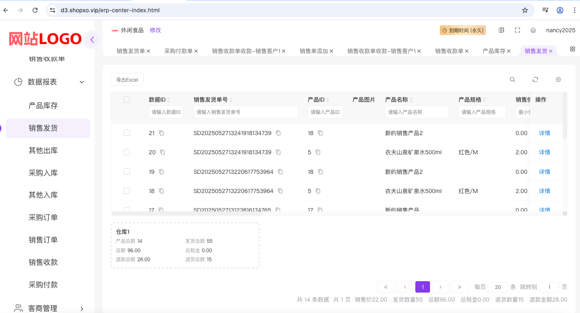Copy product ID 18 in row 21

pyautogui.click(x=320, y=133)
